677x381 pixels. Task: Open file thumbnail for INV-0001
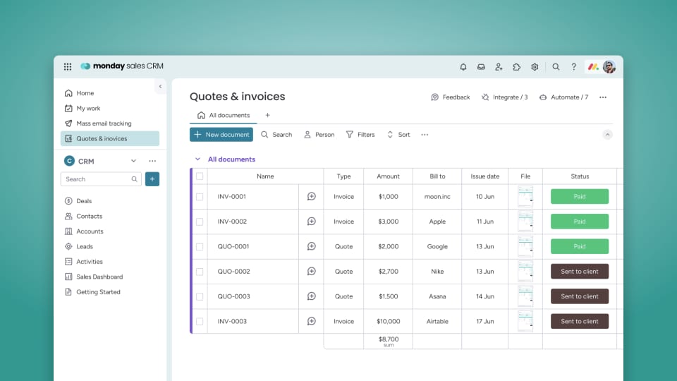(525, 197)
